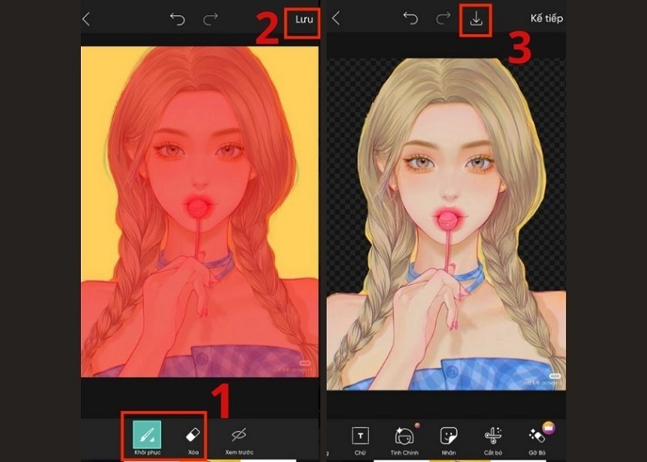Redo action in the right editor

click(x=443, y=19)
